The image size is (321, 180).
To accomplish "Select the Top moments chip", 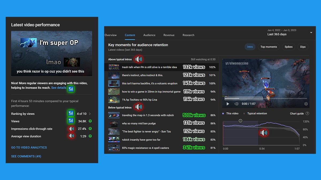I will click(269, 47).
